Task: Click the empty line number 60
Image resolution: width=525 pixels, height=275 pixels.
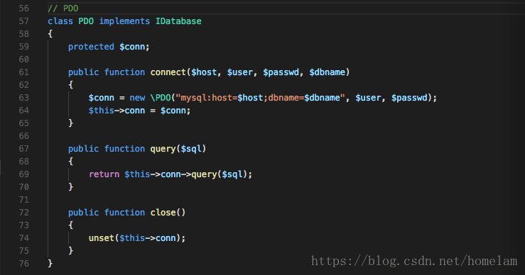Action: coord(23,60)
